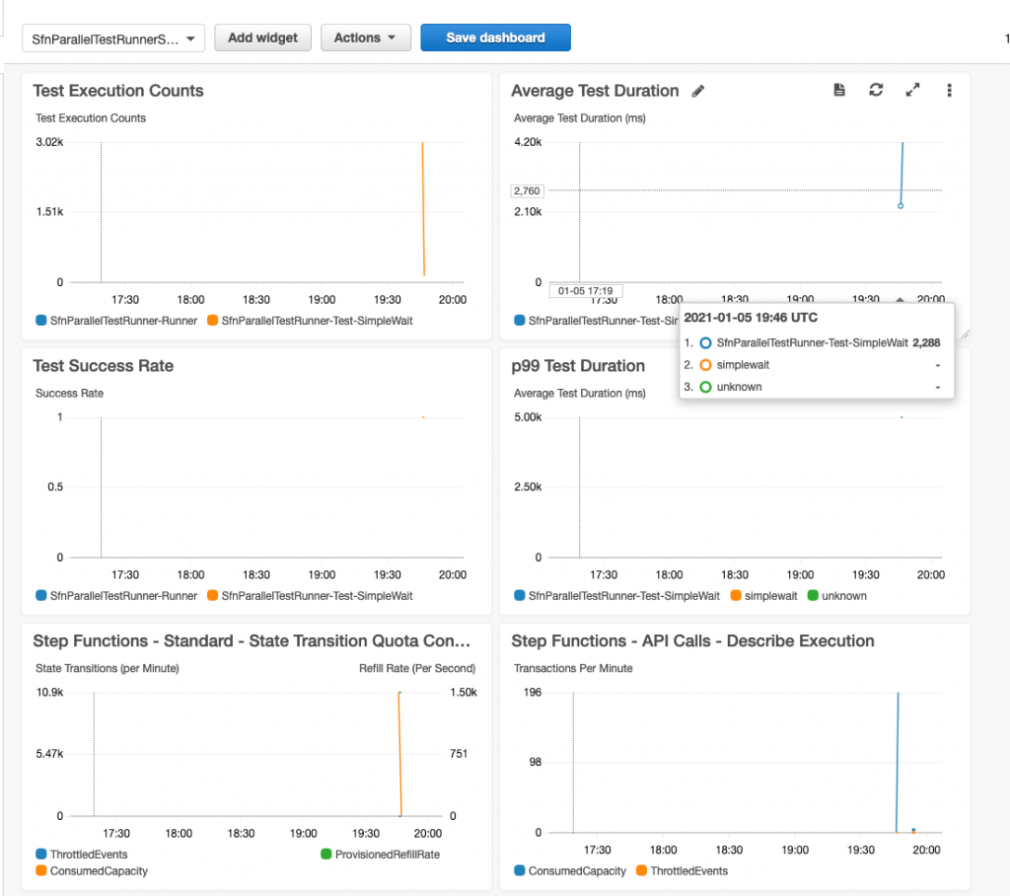Open the Actions dropdown menu
Screen dimensions: 1010x896
(x=365, y=37)
